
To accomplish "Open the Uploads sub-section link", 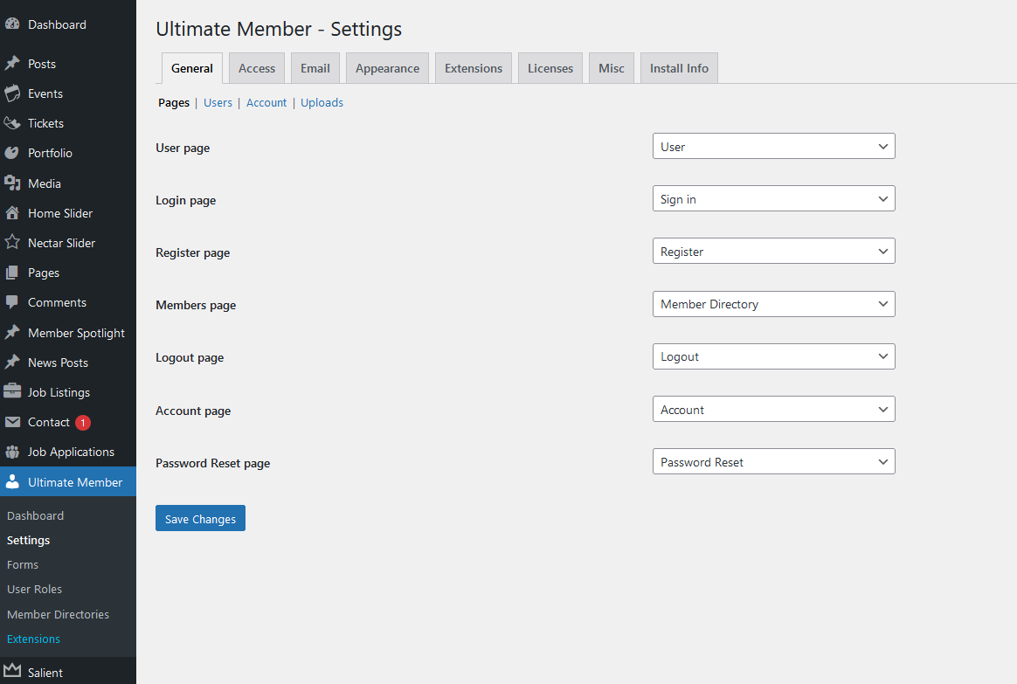I will click(322, 102).
